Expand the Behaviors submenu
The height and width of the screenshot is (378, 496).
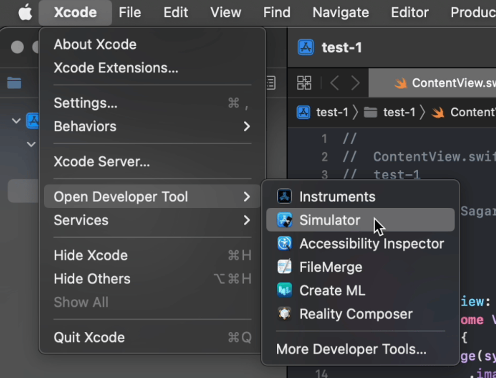pyautogui.click(x=85, y=126)
